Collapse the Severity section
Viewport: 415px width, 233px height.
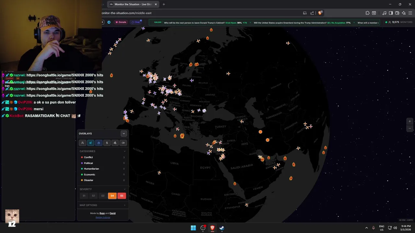pyautogui.click(x=124, y=189)
